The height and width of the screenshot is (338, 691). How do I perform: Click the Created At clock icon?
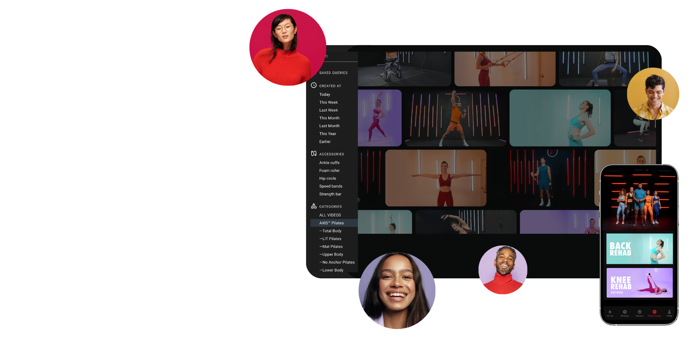pos(314,85)
